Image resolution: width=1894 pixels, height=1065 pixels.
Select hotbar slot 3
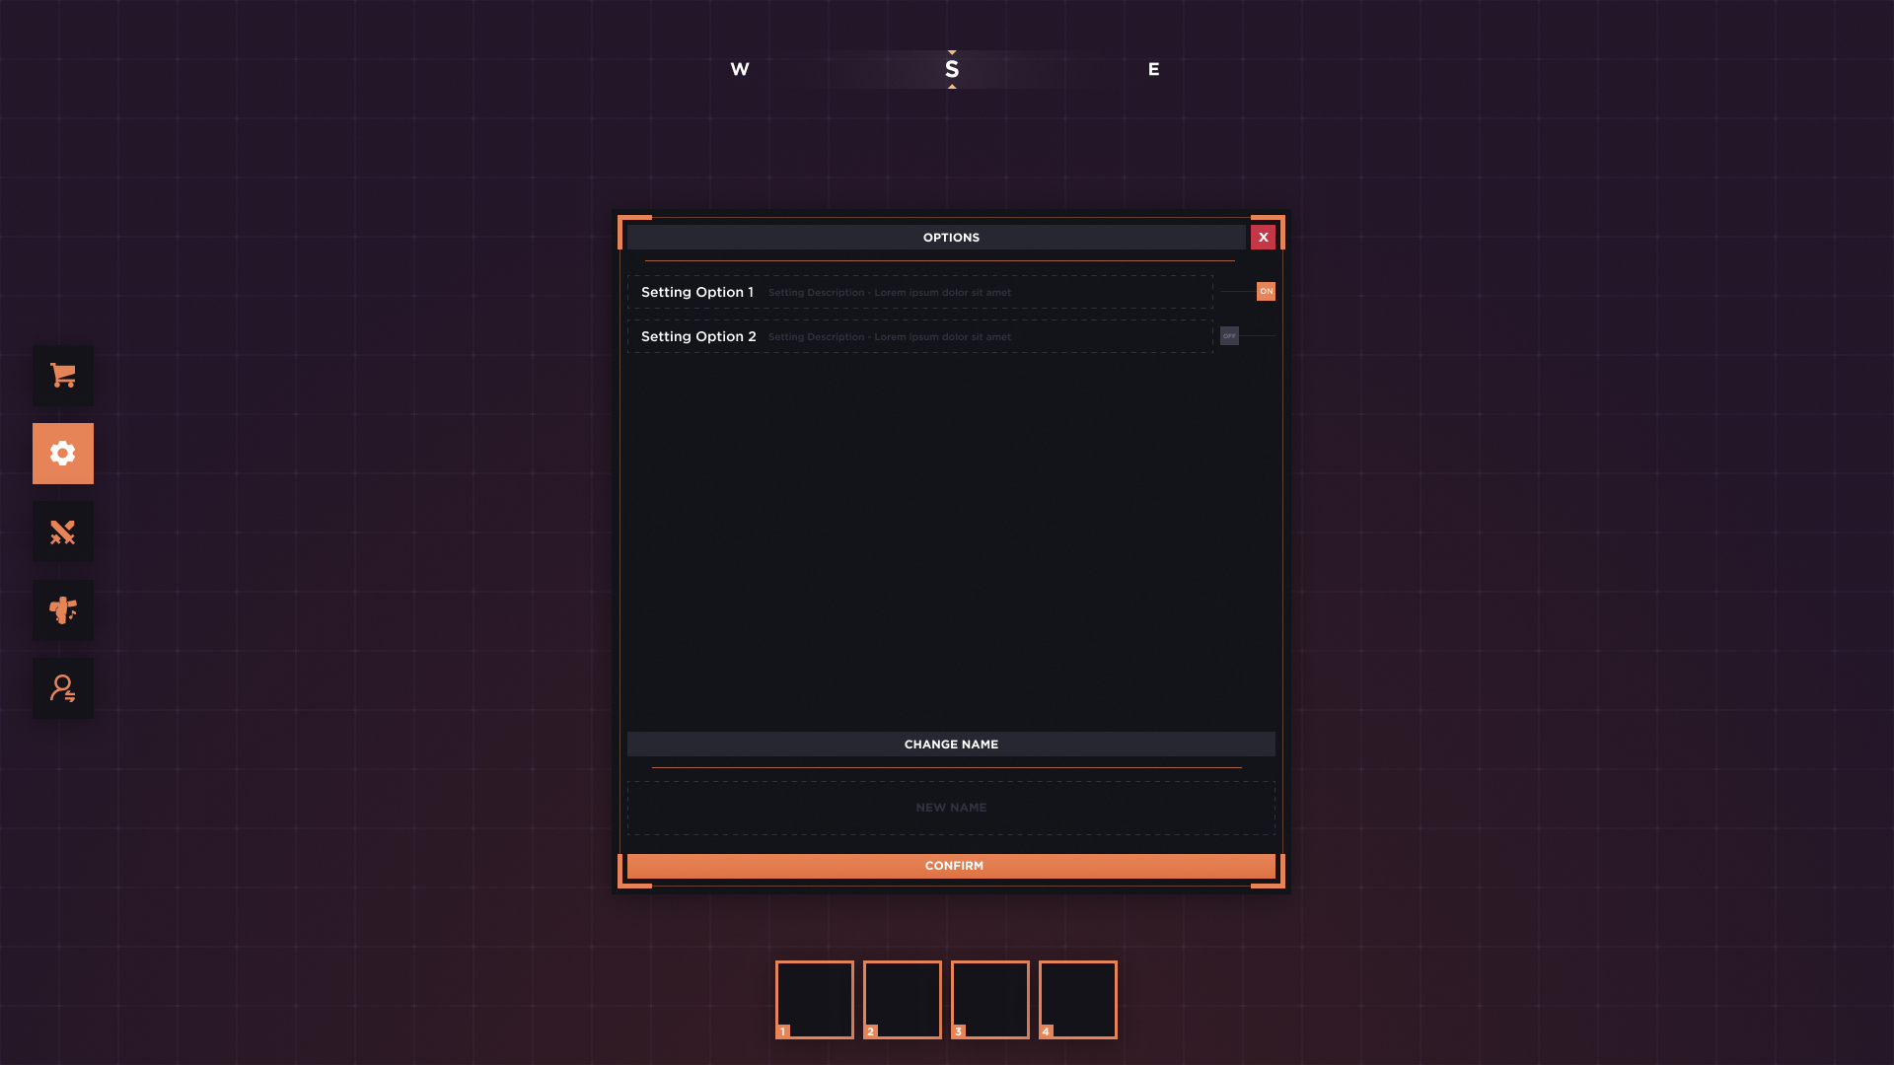(x=990, y=999)
